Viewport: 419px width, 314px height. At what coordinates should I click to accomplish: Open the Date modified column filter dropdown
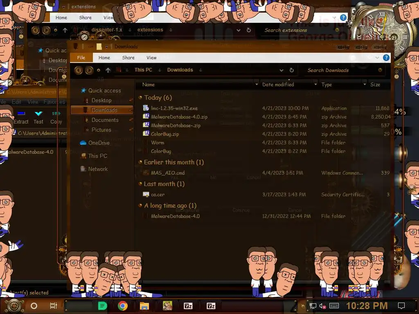[x=315, y=85]
